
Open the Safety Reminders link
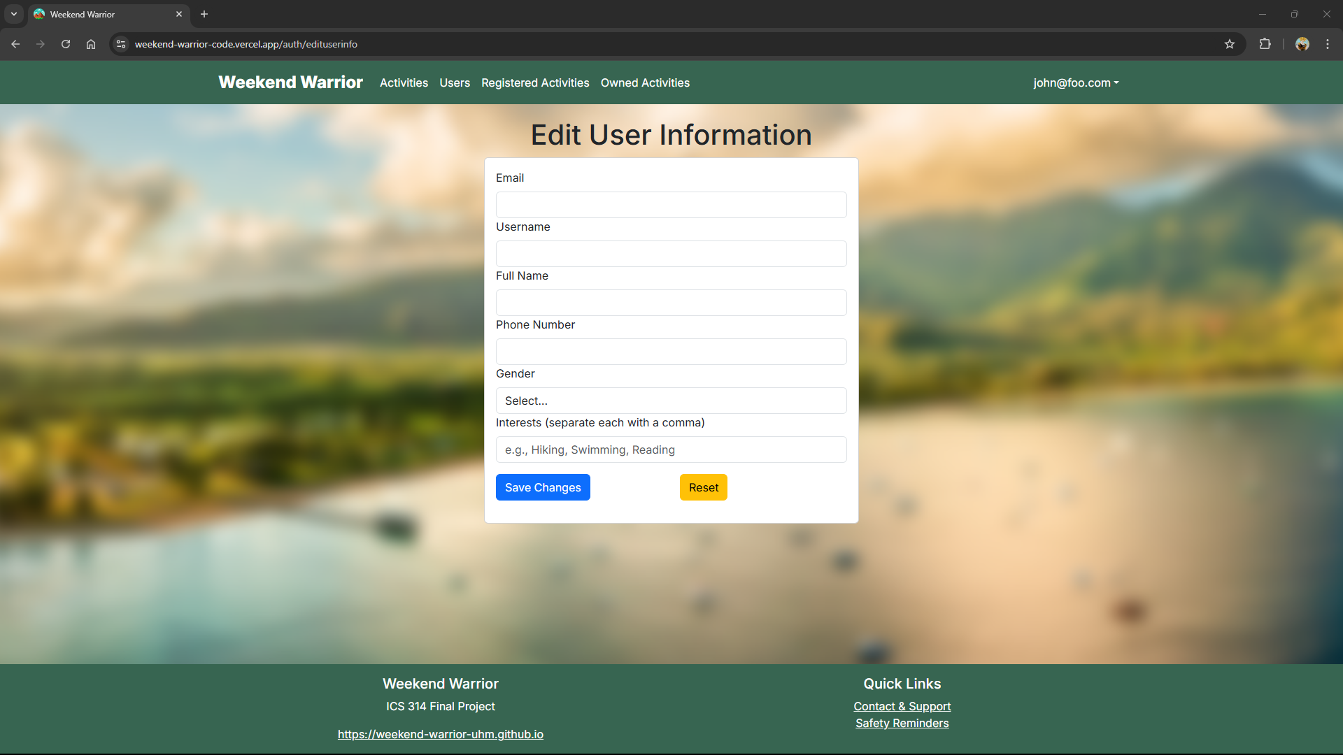(x=902, y=723)
